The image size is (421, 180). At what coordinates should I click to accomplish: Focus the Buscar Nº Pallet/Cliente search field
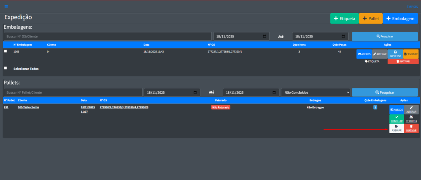(x=72, y=92)
